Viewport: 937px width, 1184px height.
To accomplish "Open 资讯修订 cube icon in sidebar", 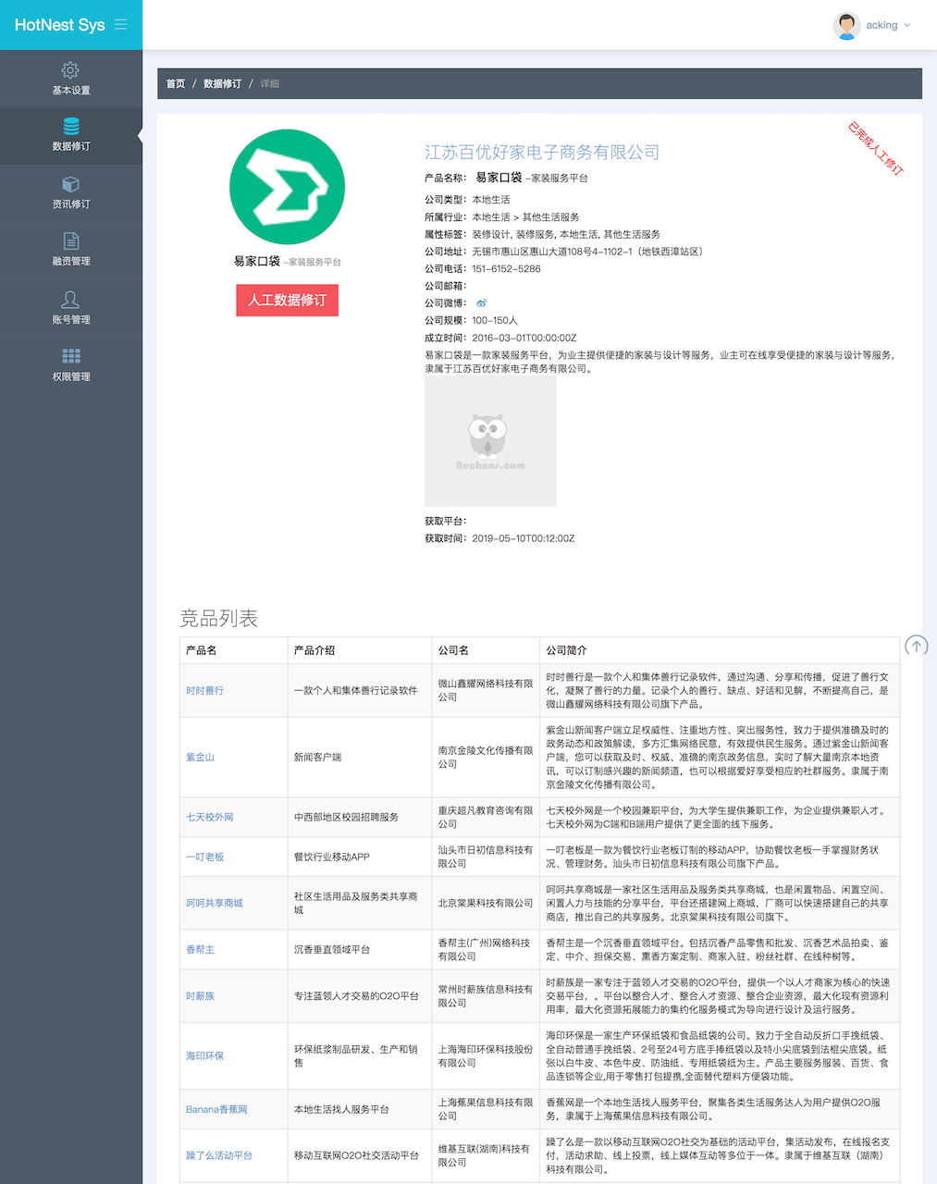I will click(x=70, y=185).
